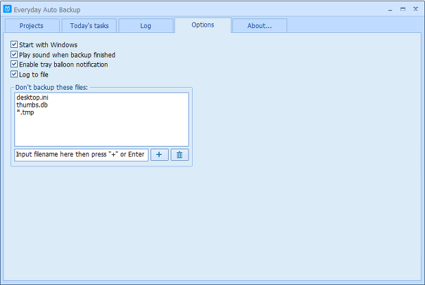Maximize the Everyday Auto Backup window
The width and height of the screenshot is (425, 285).
click(x=403, y=9)
